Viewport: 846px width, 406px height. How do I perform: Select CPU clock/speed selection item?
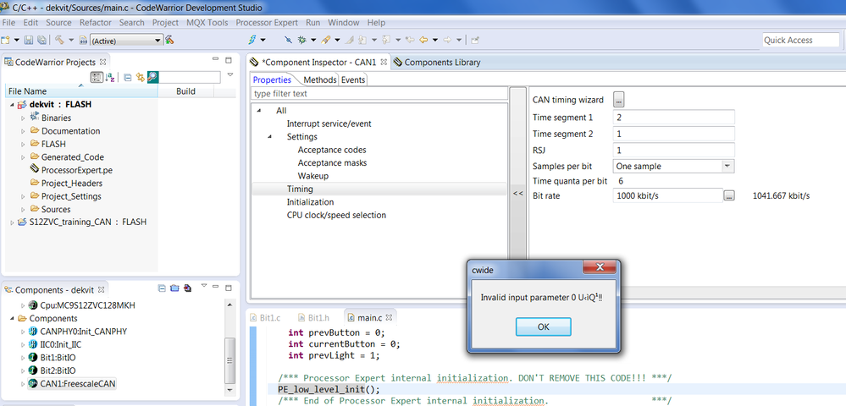click(336, 215)
